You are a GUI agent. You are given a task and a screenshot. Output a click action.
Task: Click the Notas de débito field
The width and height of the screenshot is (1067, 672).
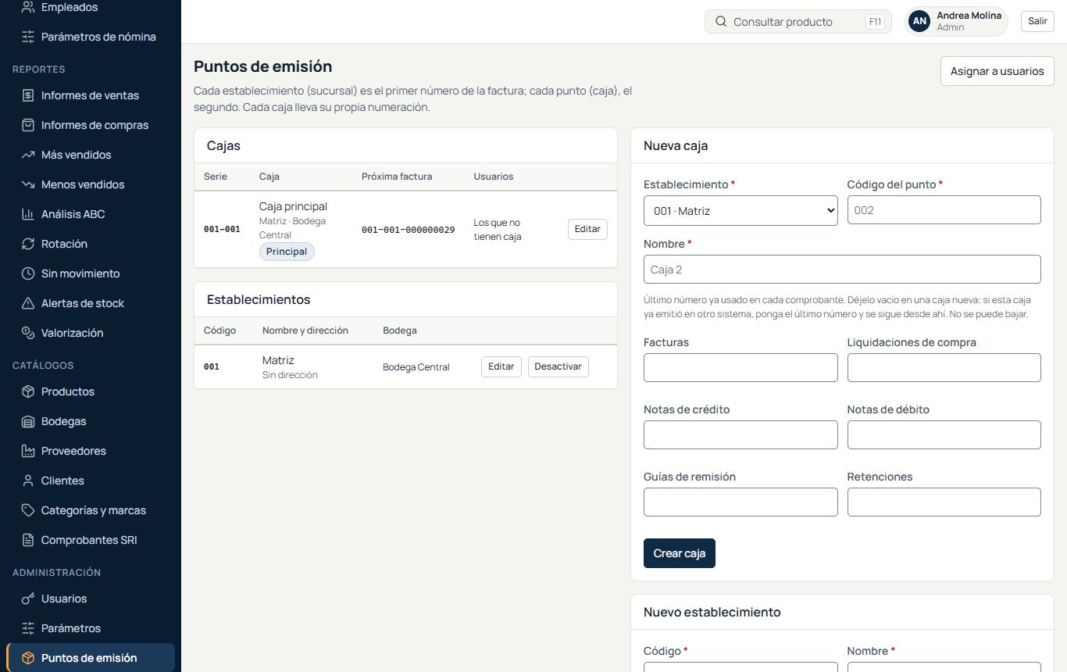point(944,435)
